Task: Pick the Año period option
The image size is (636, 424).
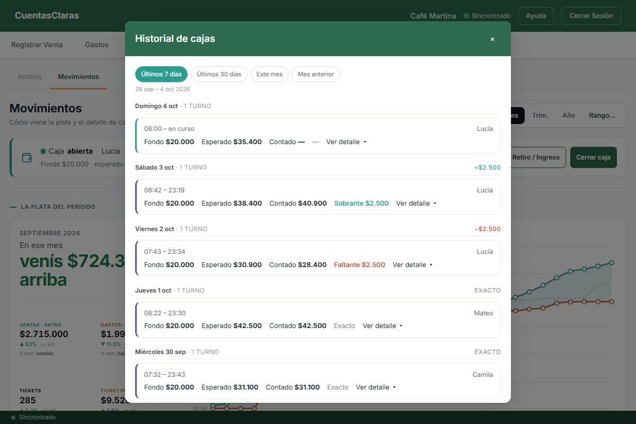Action: (569, 116)
